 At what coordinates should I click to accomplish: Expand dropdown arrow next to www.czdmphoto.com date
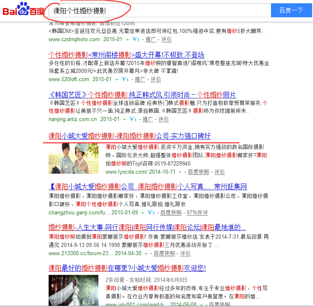127,40
